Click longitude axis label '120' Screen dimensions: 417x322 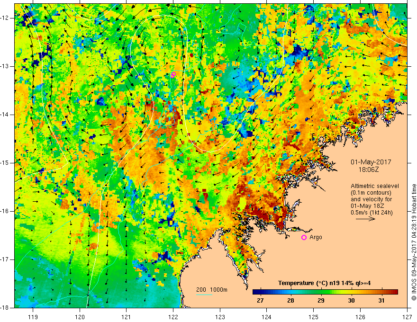[x=80, y=317]
